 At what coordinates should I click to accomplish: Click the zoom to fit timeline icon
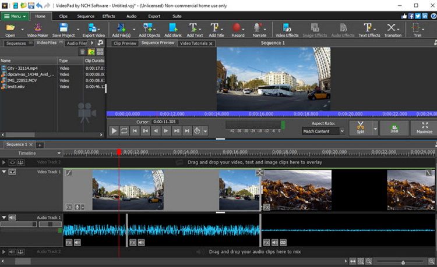coord(353,261)
